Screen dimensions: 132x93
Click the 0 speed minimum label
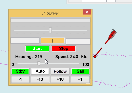[x=13, y=64]
